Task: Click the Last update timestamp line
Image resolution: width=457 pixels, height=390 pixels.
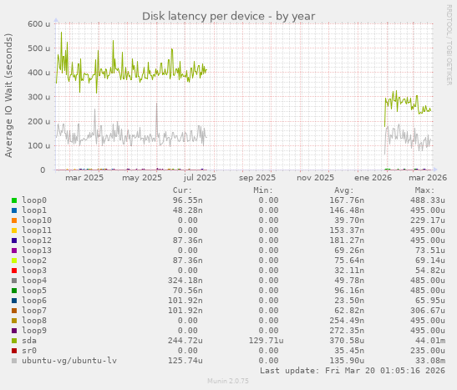Action: 353,371
